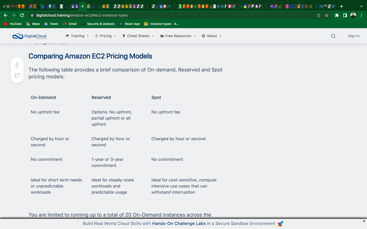Go back with the browser back arrow
The image size is (367, 229).
6,15
